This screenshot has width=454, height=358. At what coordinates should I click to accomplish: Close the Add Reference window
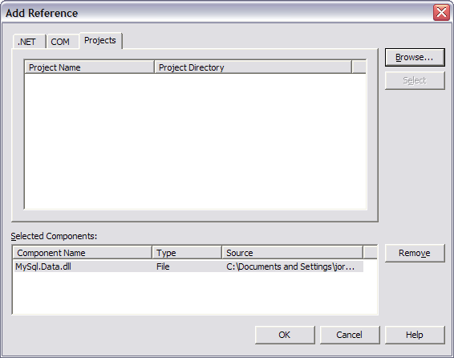(441, 13)
